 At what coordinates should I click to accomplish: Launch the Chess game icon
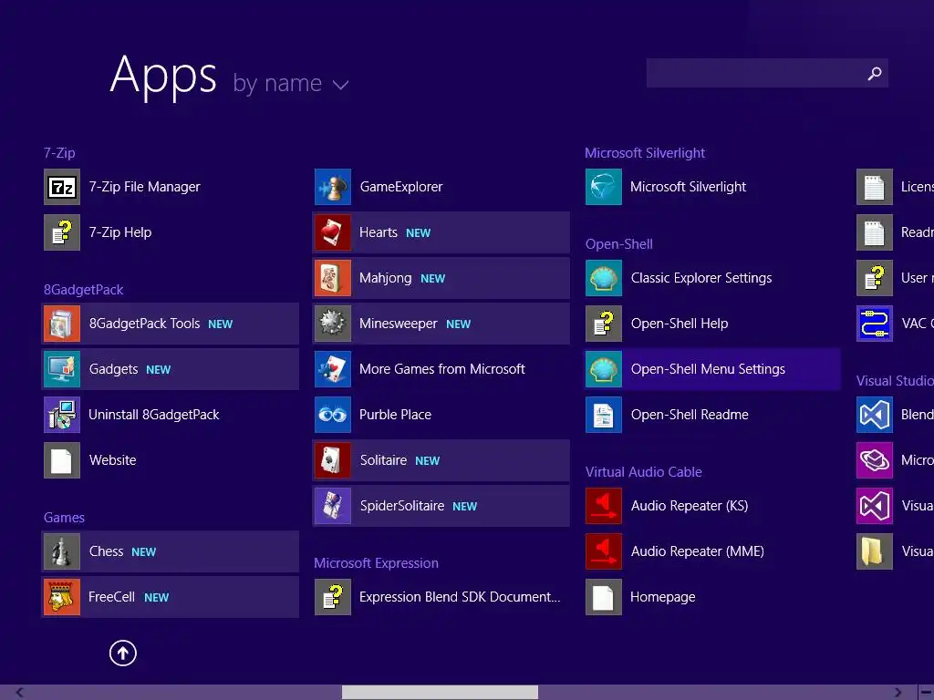(62, 551)
